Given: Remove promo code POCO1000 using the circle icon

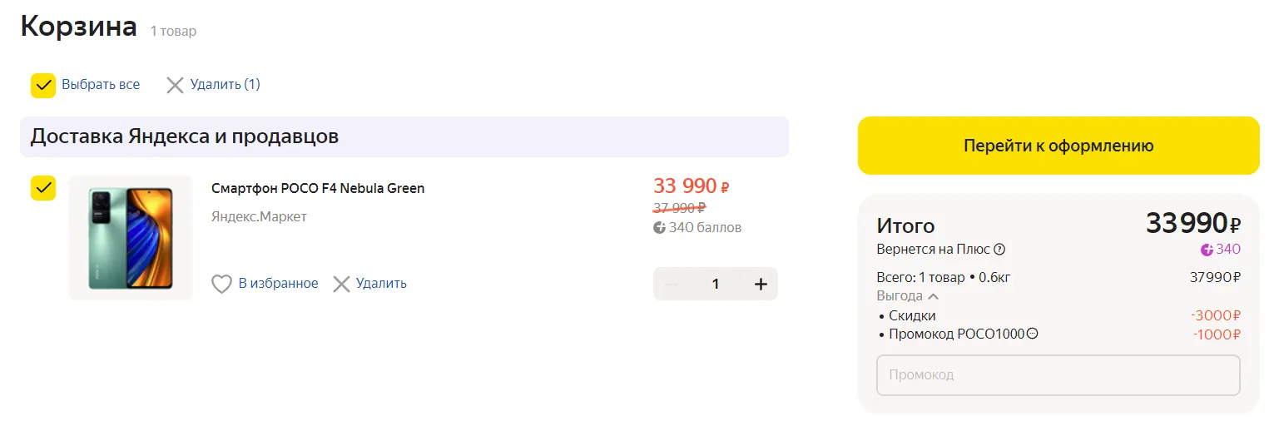Looking at the screenshot, I should [x=1033, y=334].
